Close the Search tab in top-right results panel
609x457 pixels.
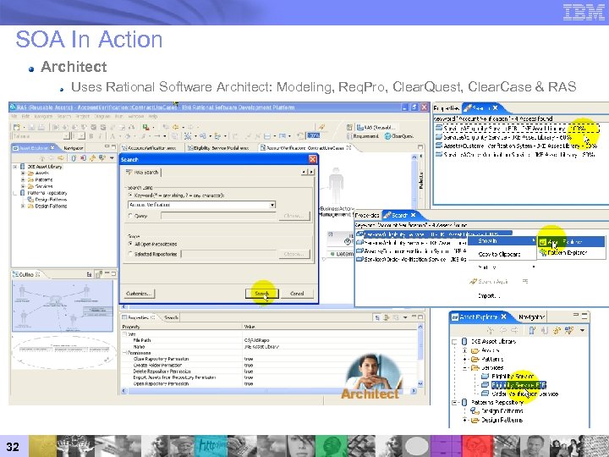(495, 108)
